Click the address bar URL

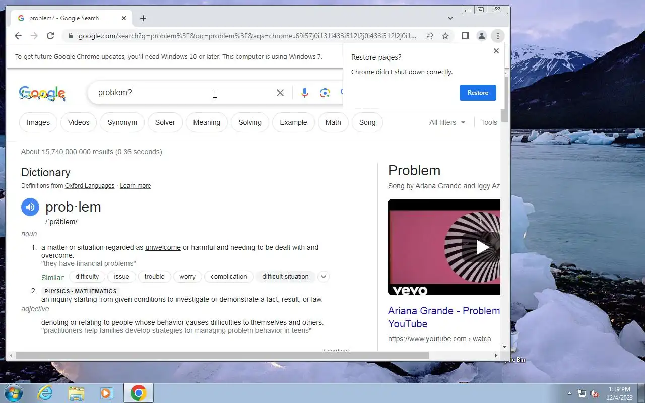click(x=247, y=36)
